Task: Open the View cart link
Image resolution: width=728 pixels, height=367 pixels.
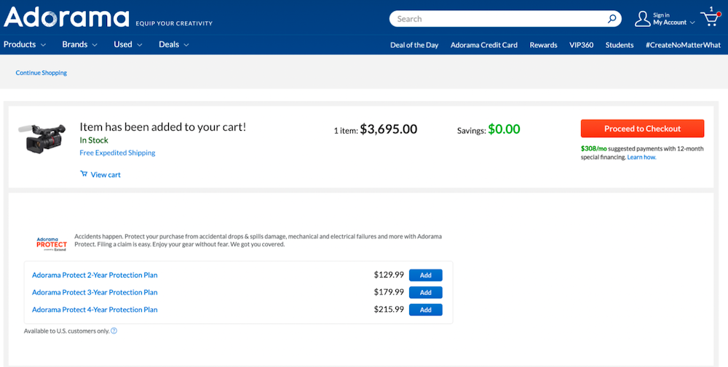Action: coord(100,174)
